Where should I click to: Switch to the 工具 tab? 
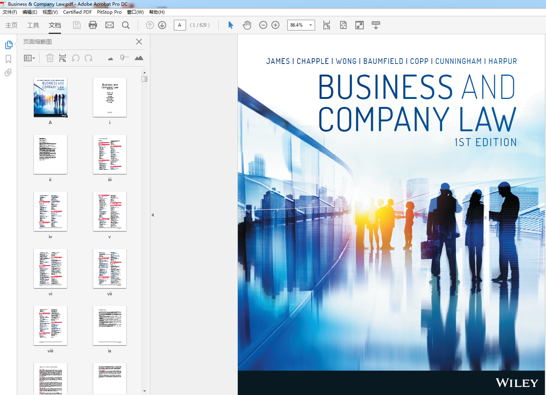coord(33,25)
